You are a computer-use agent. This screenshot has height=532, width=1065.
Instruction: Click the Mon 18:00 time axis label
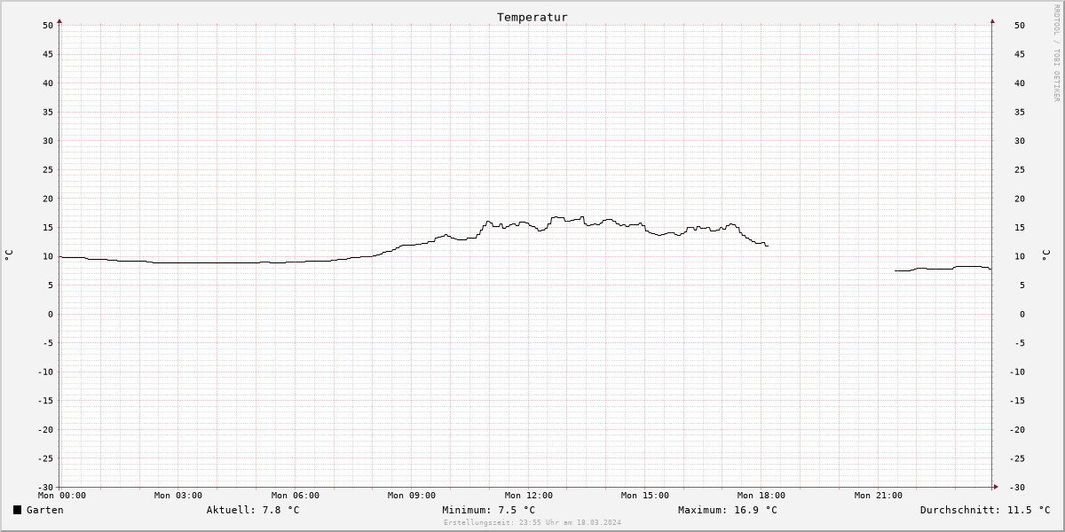pos(761,496)
